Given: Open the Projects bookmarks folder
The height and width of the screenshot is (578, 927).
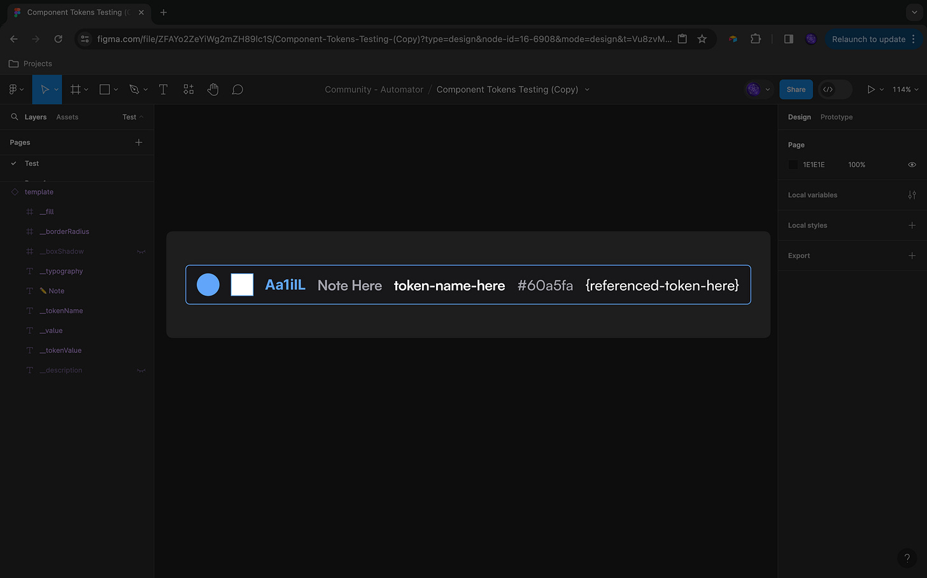Looking at the screenshot, I should (x=31, y=64).
